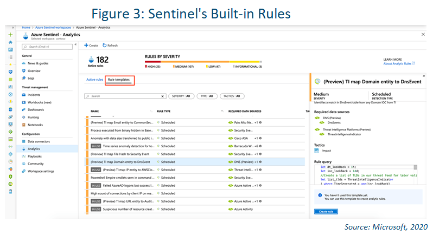The image size is (433, 235).
Task: Switch to the Rule templates tab
Action: click(119, 80)
